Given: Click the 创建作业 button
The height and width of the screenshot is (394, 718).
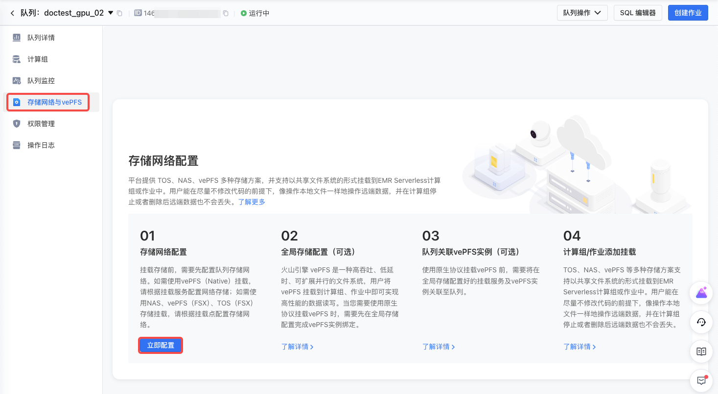Looking at the screenshot, I should pos(688,13).
